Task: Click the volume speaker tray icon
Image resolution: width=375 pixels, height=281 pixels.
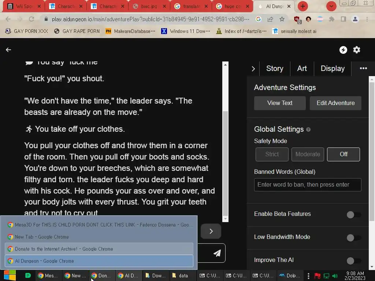Action: (x=335, y=276)
